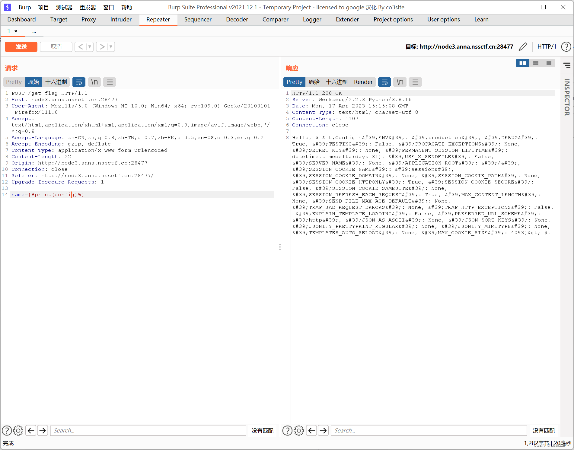Toggle word wrap icon in response pane
Viewport: 574px width, 450px height.
[384, 82]
